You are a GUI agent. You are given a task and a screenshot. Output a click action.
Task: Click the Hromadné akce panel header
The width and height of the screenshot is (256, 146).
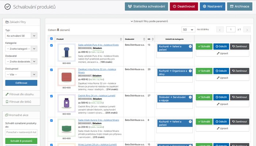tap(21, 115)
